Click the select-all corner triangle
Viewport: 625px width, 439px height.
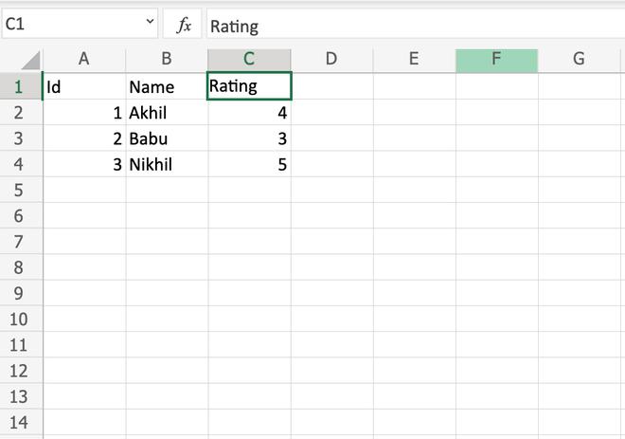click(x=31, y=62)
